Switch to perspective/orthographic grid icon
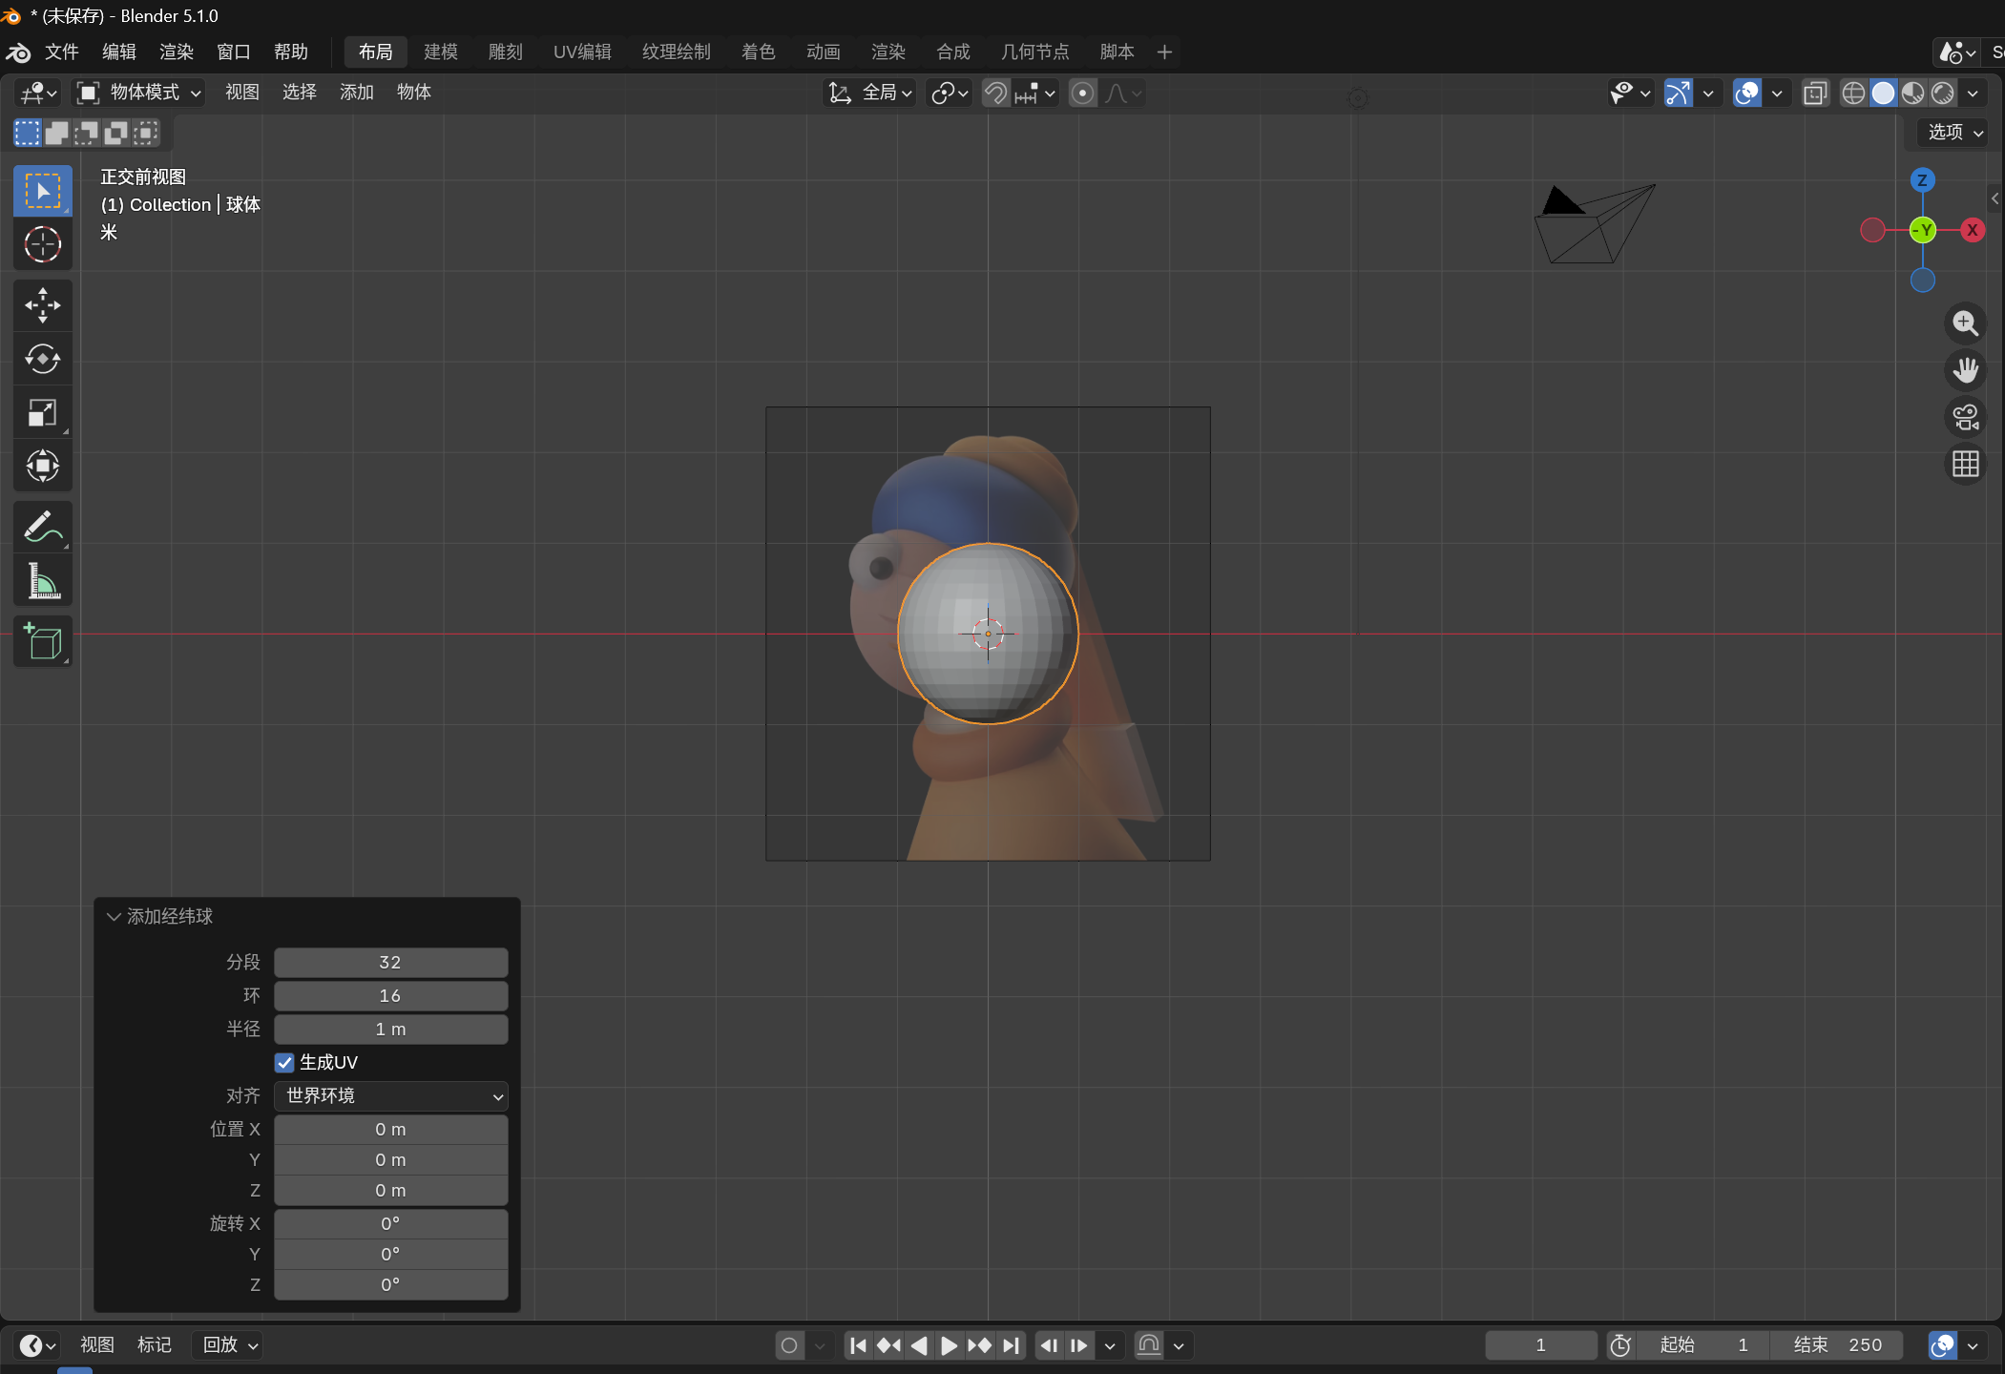Viewport: 2005px width, 1374px height. (1965, 465)
